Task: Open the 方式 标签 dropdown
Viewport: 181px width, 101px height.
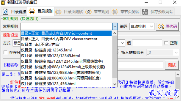Action: tap(17, 43)
